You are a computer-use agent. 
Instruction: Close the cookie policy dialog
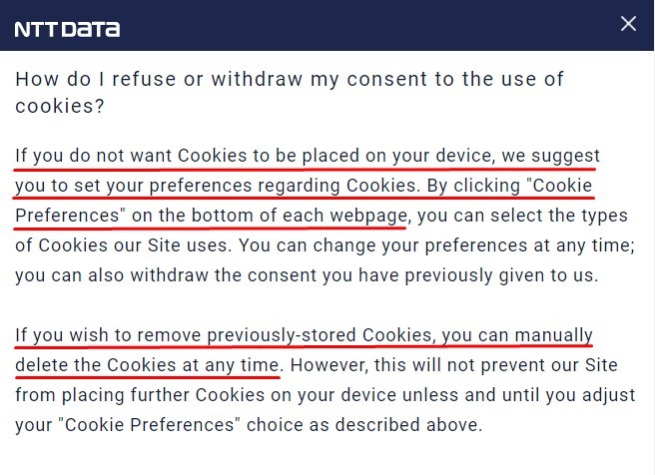[628, 24]
